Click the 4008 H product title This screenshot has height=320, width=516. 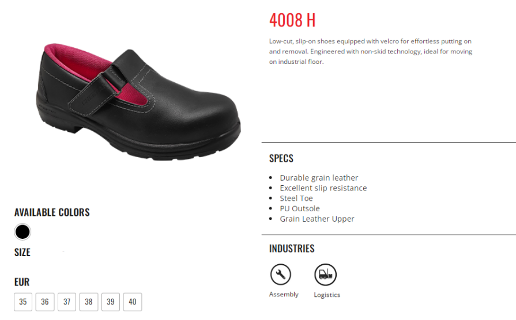[292, 20]
